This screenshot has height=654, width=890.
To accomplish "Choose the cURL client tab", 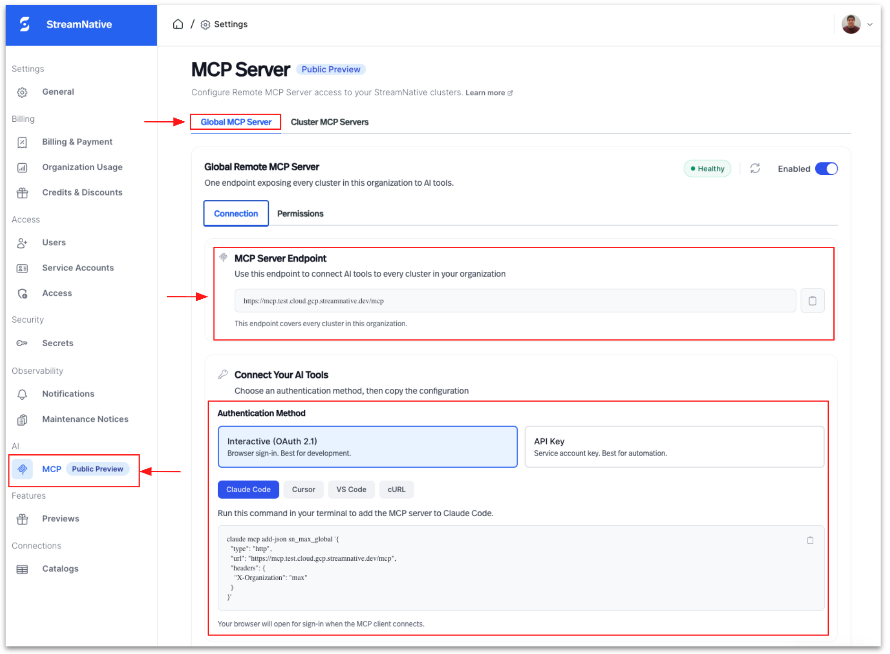I will [x=397, y=490].
